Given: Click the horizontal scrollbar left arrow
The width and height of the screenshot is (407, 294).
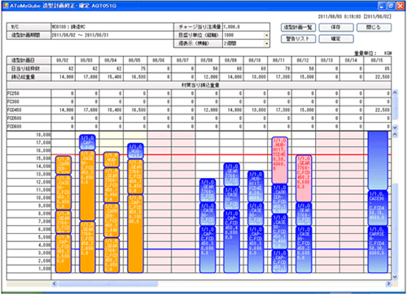Looking at the screenshot, I should click(x=55, y=283).
